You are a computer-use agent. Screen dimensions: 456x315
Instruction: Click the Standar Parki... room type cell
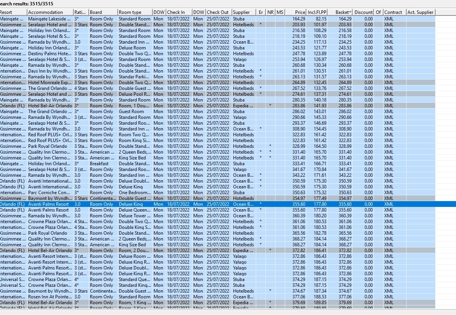tap(135, 77)
